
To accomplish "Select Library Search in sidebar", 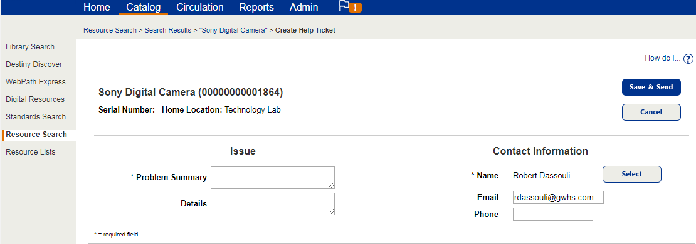I will (30, 46).
